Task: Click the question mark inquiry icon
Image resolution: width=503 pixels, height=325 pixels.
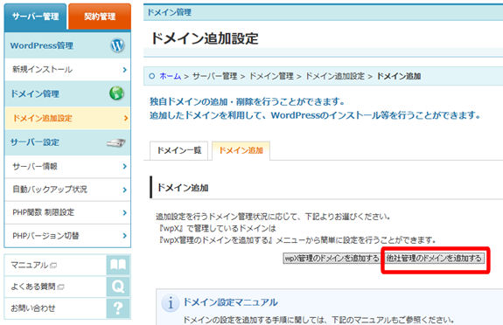Action: click(x=118, y=308)
